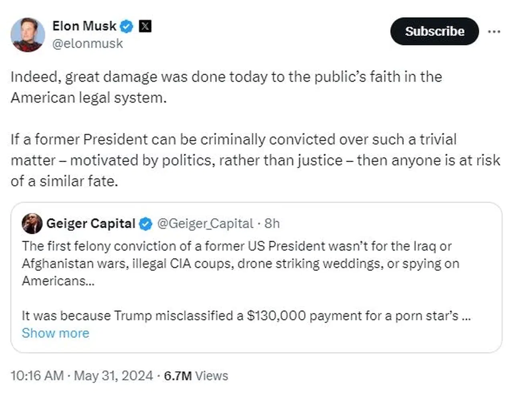The height and width of the screenshot is (395, 513).
Task: Click the @elonmusk handle
Action: pos(87,43)
